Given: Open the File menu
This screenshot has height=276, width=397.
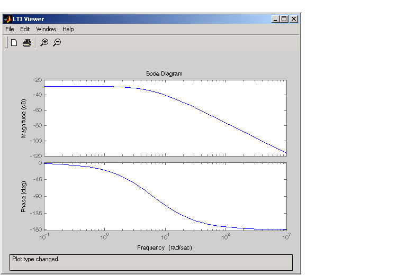Looking at the screenshot, I should coord(10,29).
